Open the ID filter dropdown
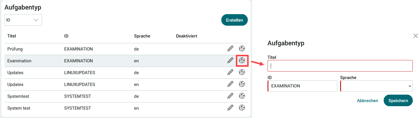 (x=23, y=20)
